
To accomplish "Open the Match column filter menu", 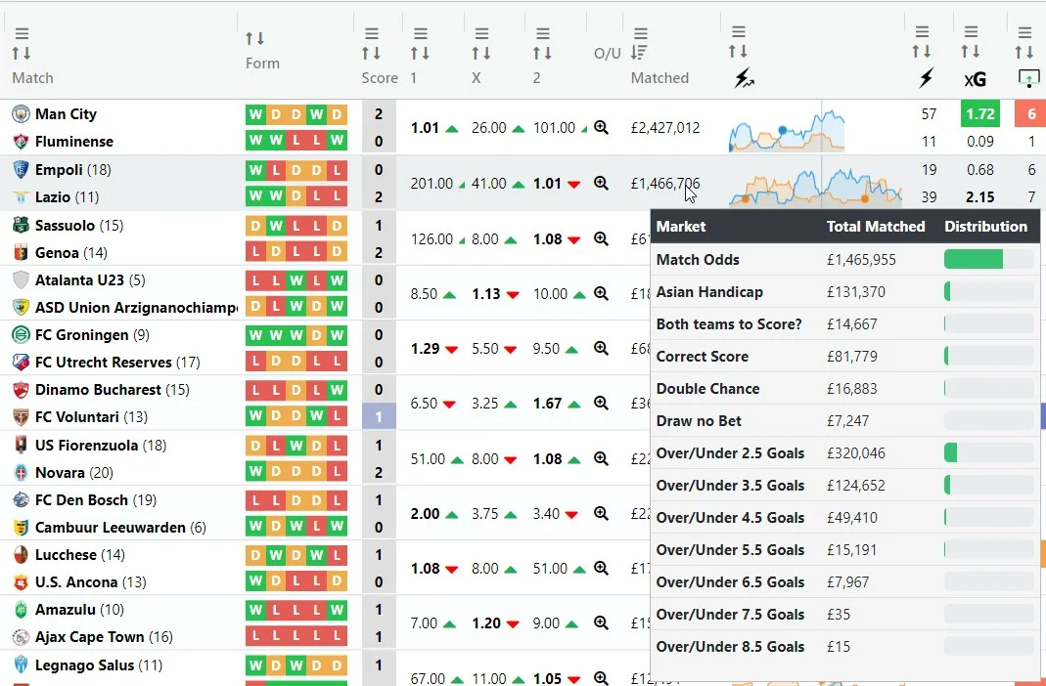I will (x=22, y=33).
